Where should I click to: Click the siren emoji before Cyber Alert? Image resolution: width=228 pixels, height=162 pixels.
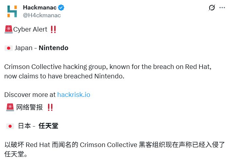coord(8,30)
